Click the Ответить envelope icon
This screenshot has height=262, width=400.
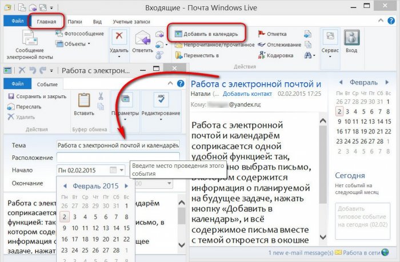[143, 38]
